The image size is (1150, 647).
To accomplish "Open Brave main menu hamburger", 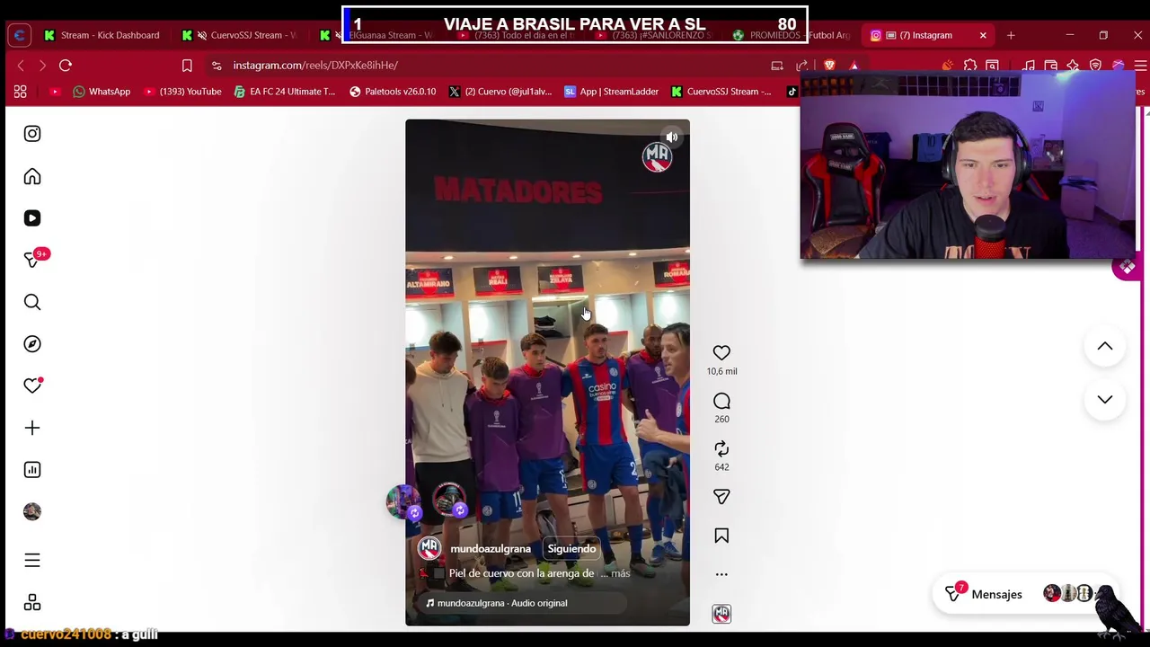I will pyautogui.click(x=1140, y=66).
